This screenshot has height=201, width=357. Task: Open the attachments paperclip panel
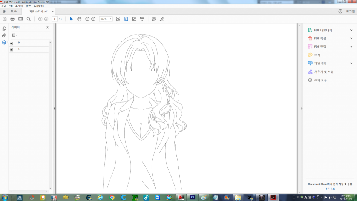[x=4, y=35]
